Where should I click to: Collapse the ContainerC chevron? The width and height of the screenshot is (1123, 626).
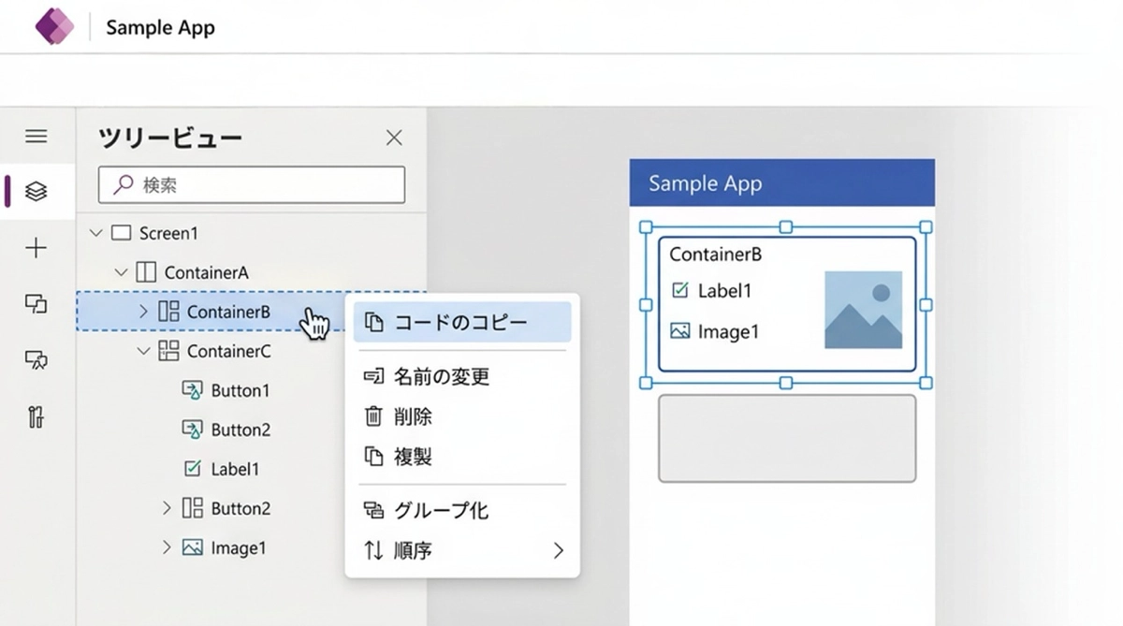click(143, 351)
